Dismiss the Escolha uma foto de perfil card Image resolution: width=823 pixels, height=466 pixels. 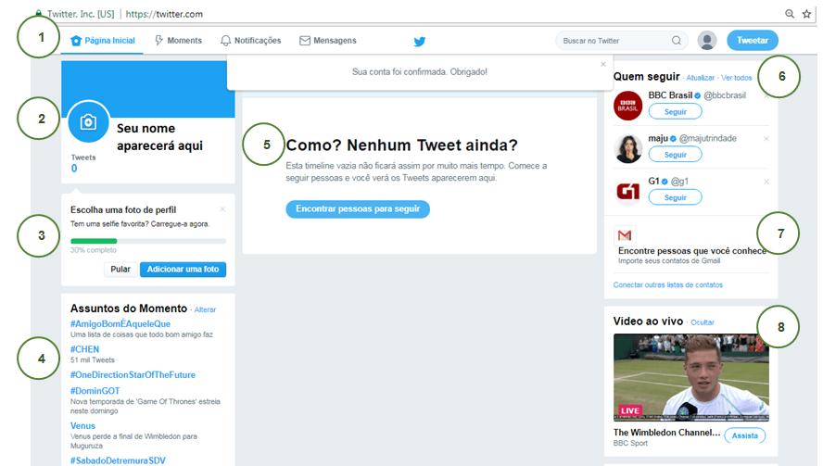click(x=222, y=208)
